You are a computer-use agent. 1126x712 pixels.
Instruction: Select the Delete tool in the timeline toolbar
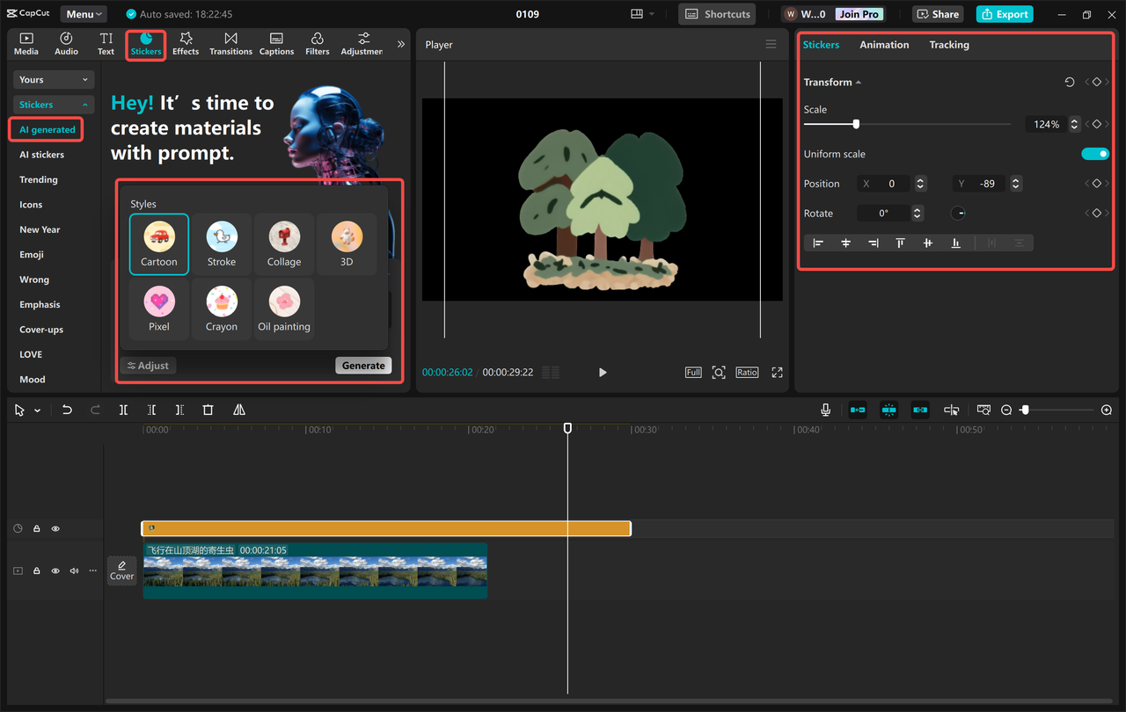tap(208, 410)
